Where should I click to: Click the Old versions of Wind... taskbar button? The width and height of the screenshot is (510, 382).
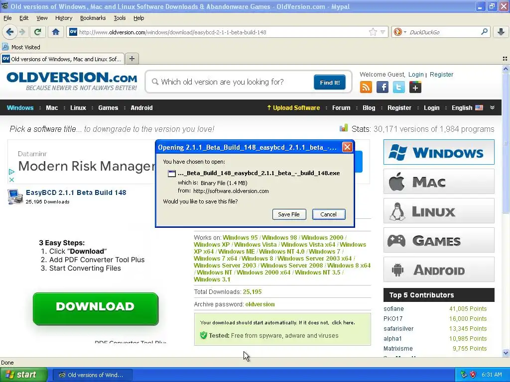[92, 375]
